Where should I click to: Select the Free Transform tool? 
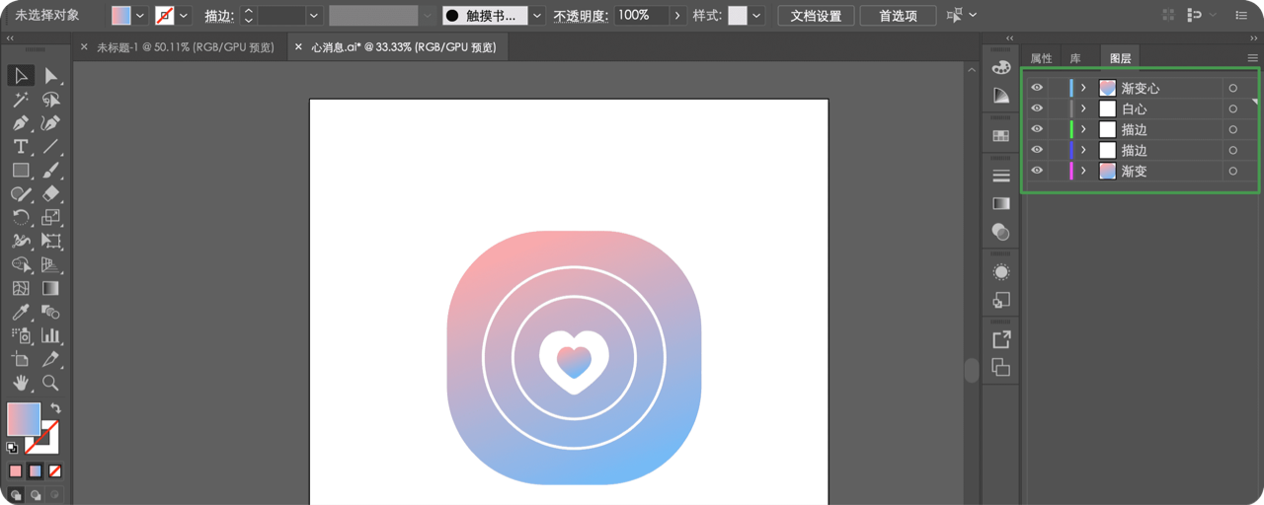(51, 241)
